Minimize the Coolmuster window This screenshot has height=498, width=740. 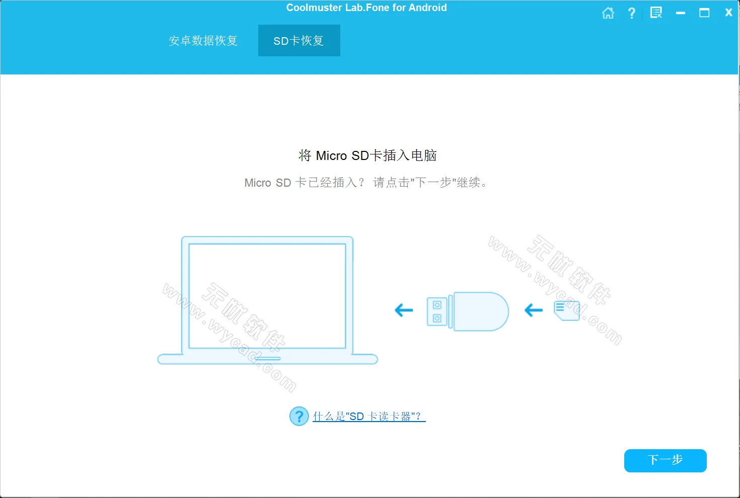click(680, 13)
